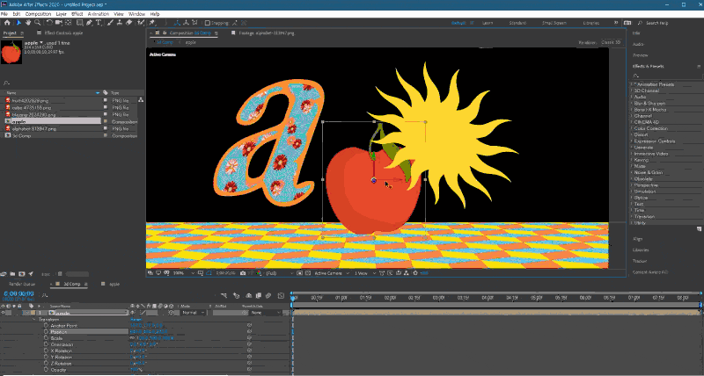Screen dimensions: 704x376
Task: Select the Hand tool in the toolbar
Action: pyautogui.click(x=28, y=23)
